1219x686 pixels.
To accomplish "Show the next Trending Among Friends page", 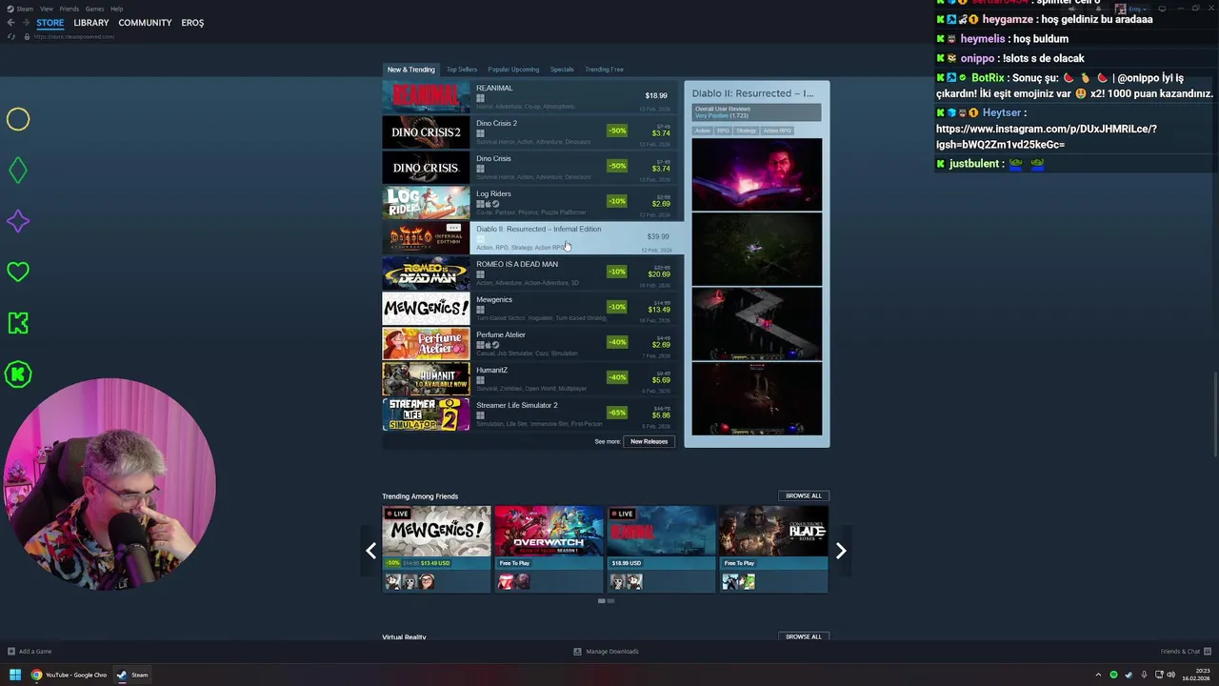I will [x=840, y=550].
